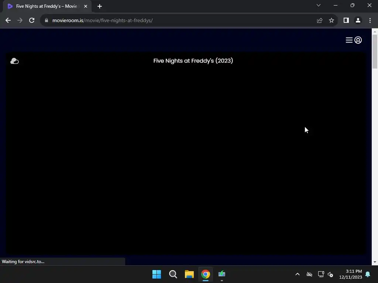The width and height of the screenshot is (378, 283).
Task: Click the scrollbar up arrow
Action: coord(375,32)
